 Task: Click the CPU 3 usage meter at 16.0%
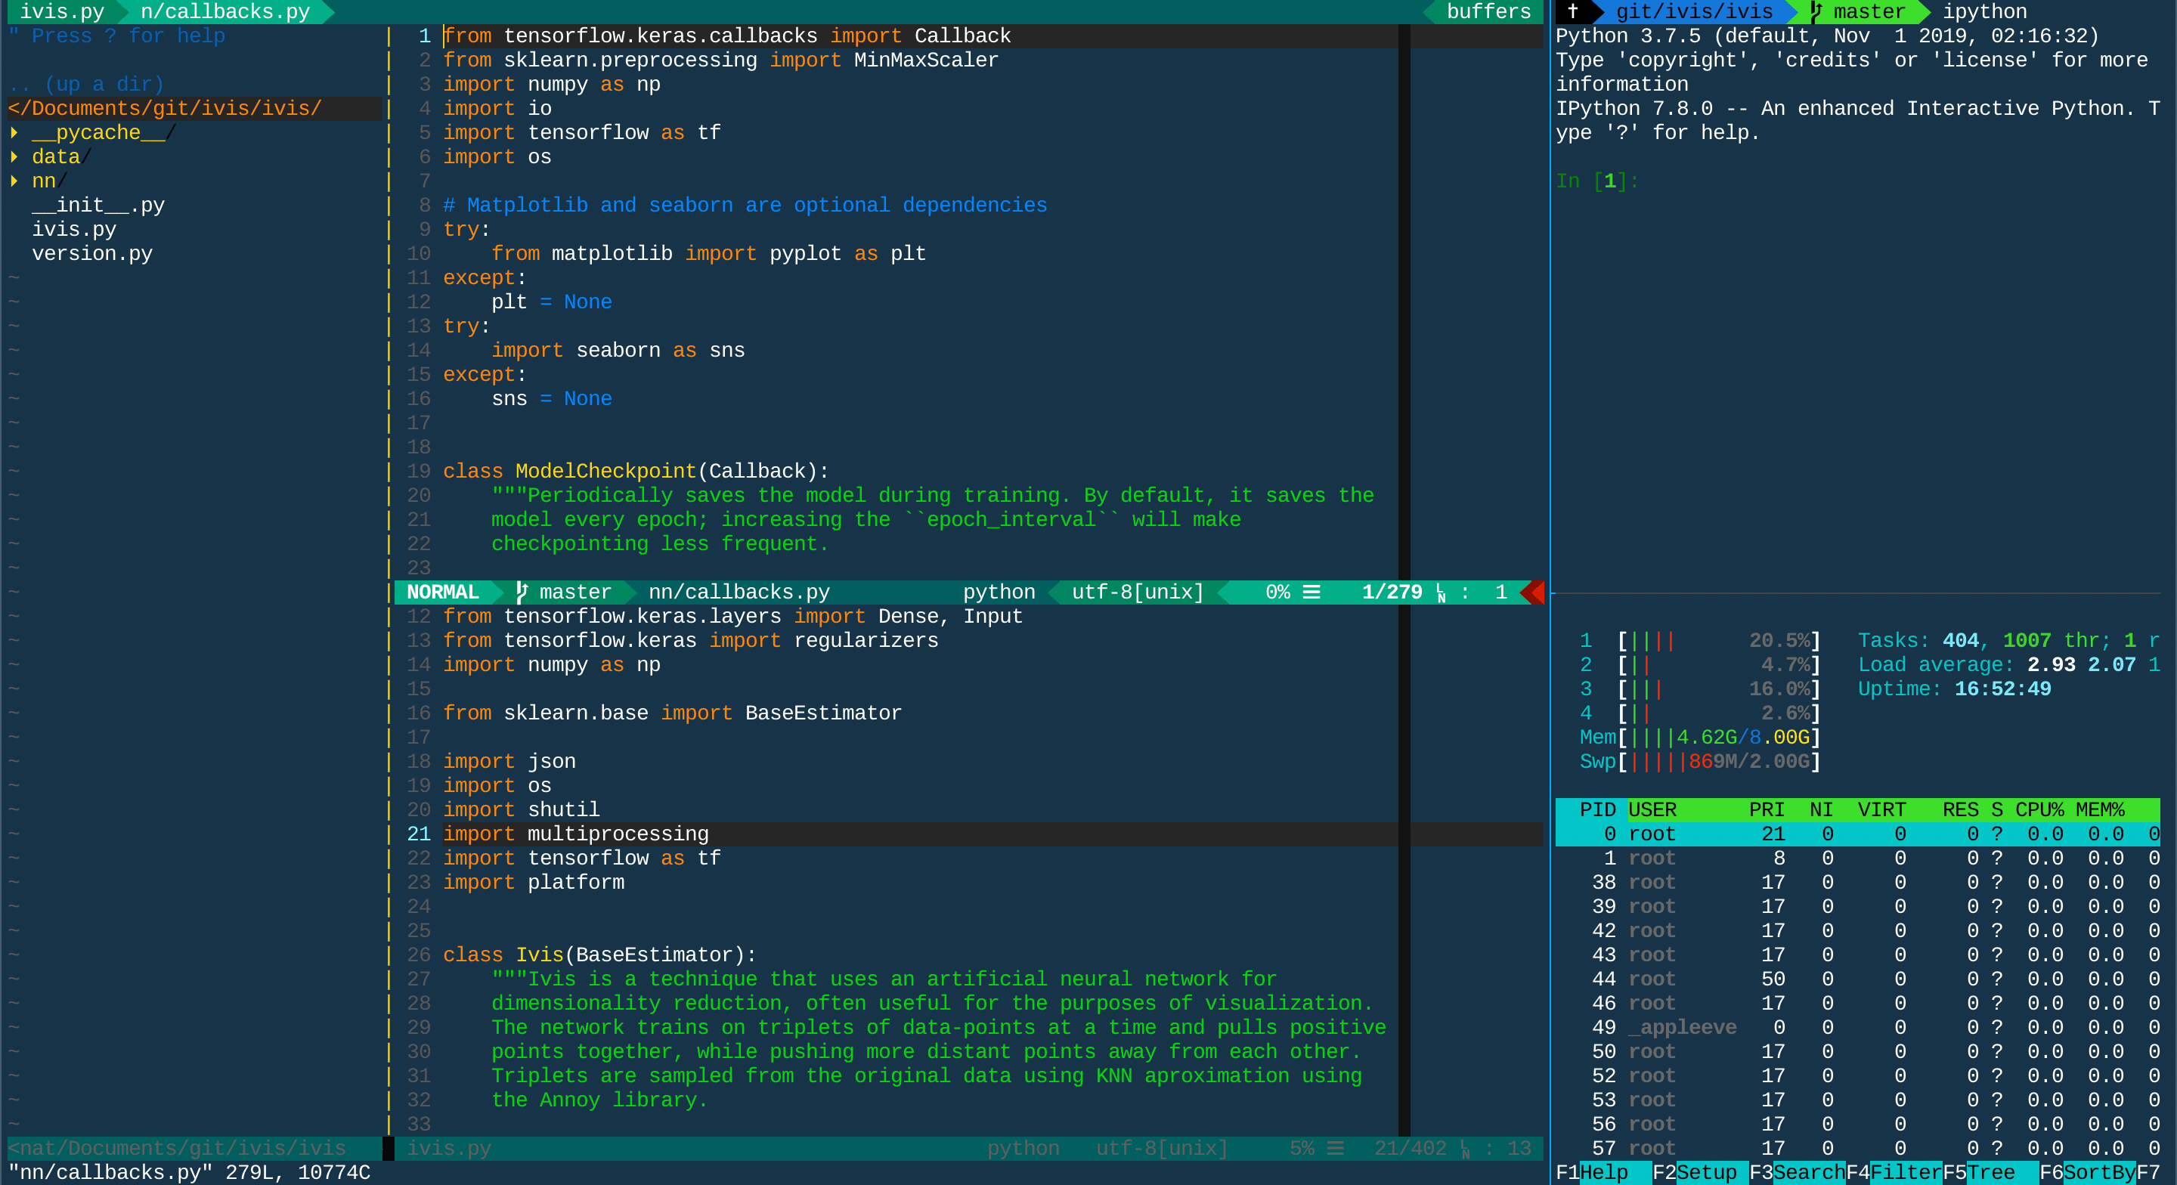1699,690
